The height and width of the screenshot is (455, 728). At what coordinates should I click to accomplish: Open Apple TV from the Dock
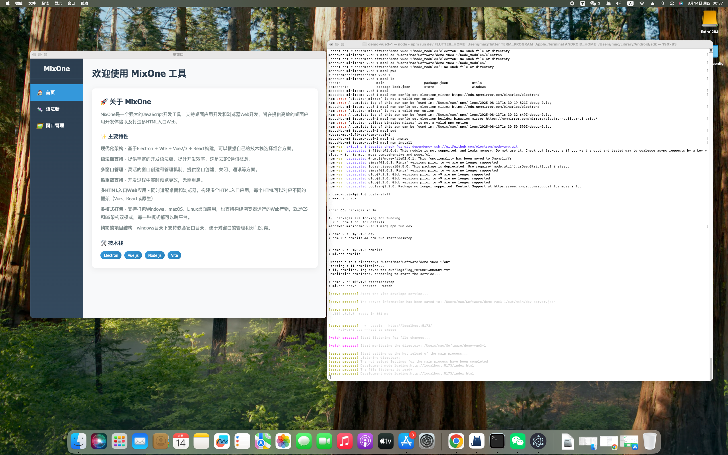point(385,441)
